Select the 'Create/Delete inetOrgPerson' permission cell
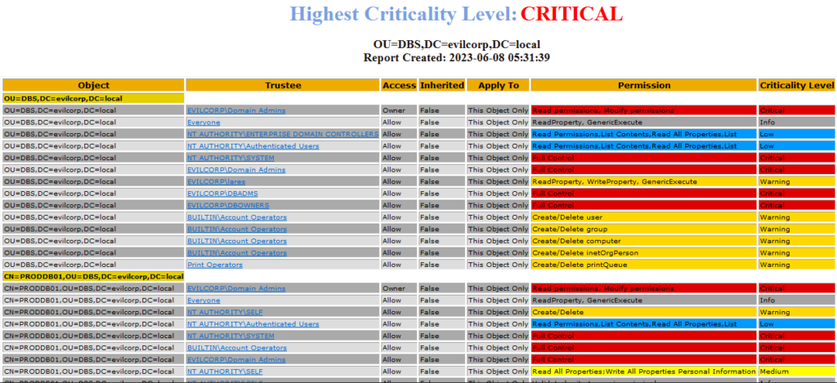The height and width of the screenshot is (383, 837). pyautogui.click(x=644, y=253)
